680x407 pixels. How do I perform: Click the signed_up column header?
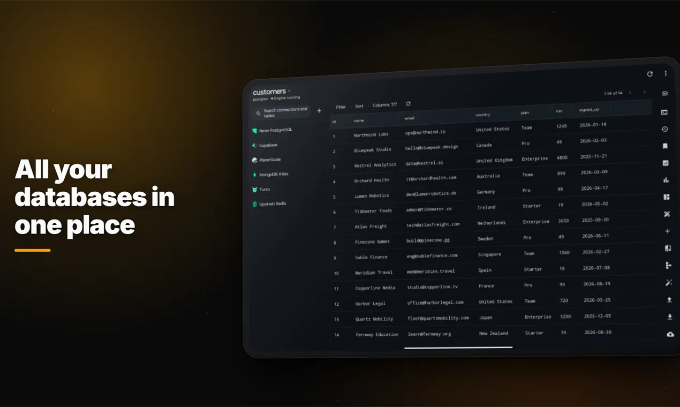pos(589,110)
